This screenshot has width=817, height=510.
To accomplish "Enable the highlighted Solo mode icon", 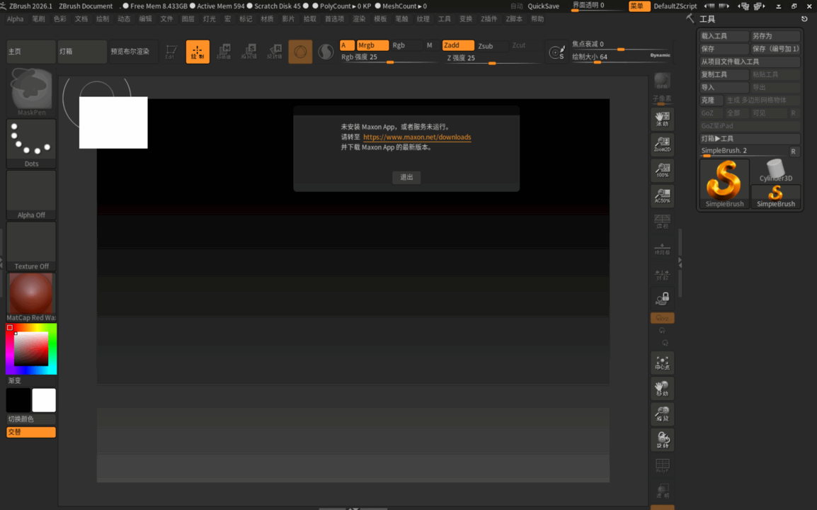I will (x=662, y=317).
